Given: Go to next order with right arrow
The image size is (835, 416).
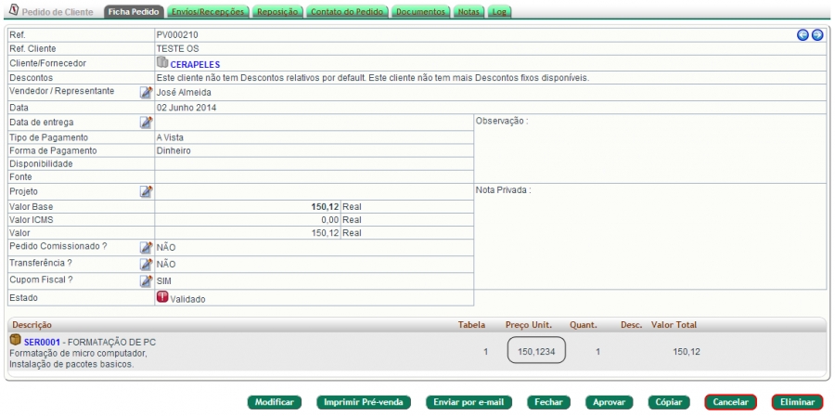Looking at the screenshot, I should coord(818,35).
